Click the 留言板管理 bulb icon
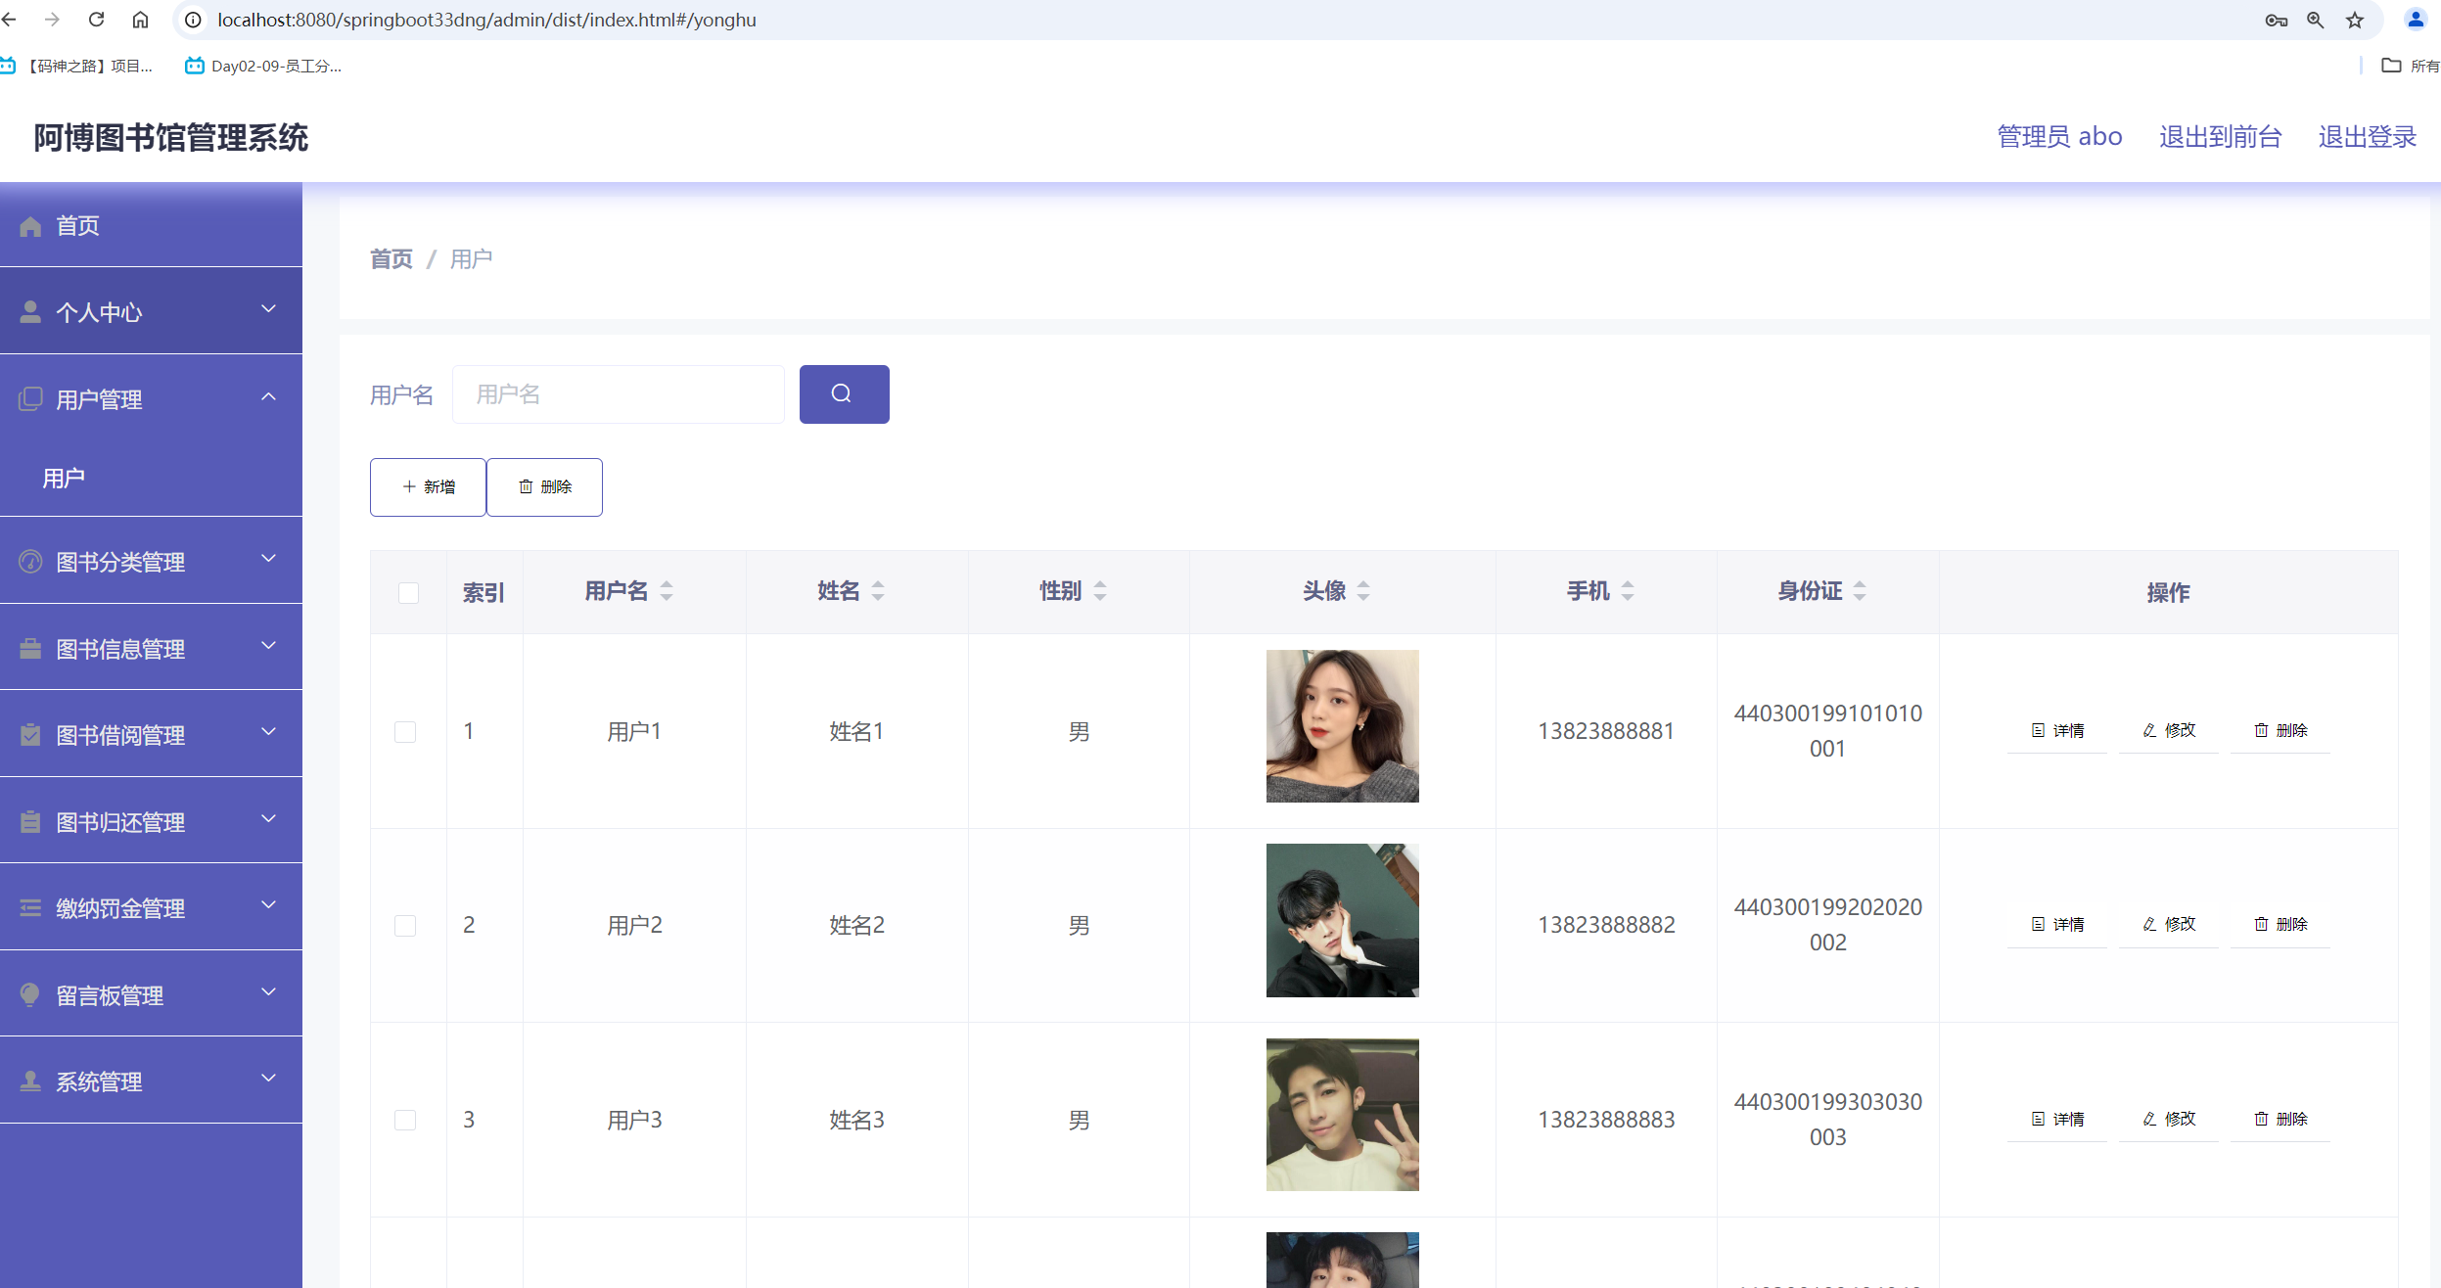 pos(30,995)
